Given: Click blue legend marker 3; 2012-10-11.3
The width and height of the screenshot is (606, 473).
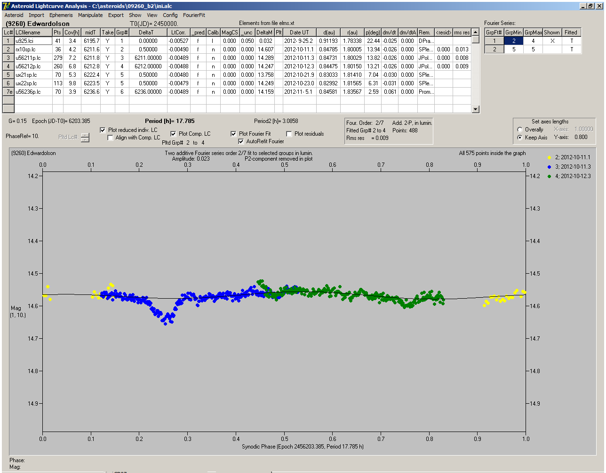Looking at the screenshot, I should pyautogui.click(x=550, y=167).
